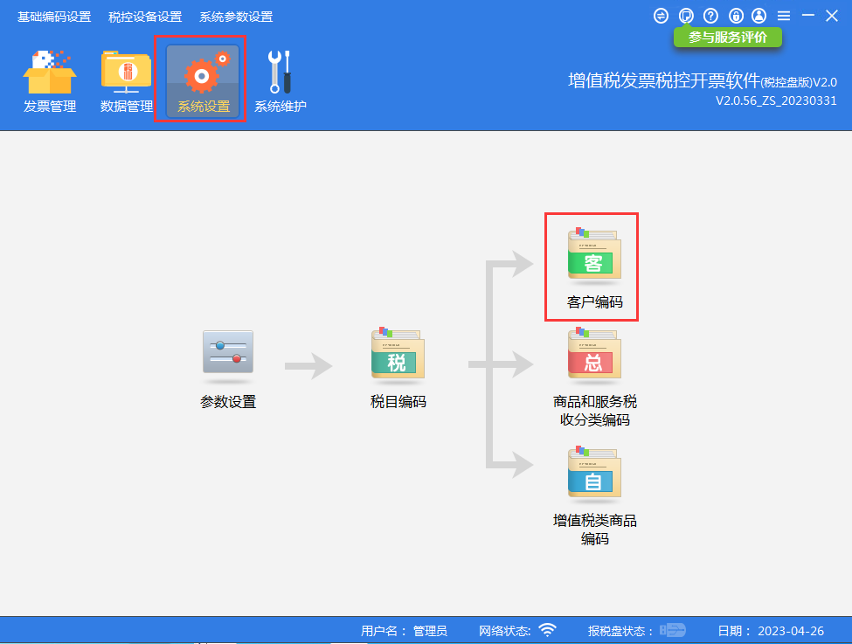Minimize the application window

pyautogui.click(x=808, y=16)
